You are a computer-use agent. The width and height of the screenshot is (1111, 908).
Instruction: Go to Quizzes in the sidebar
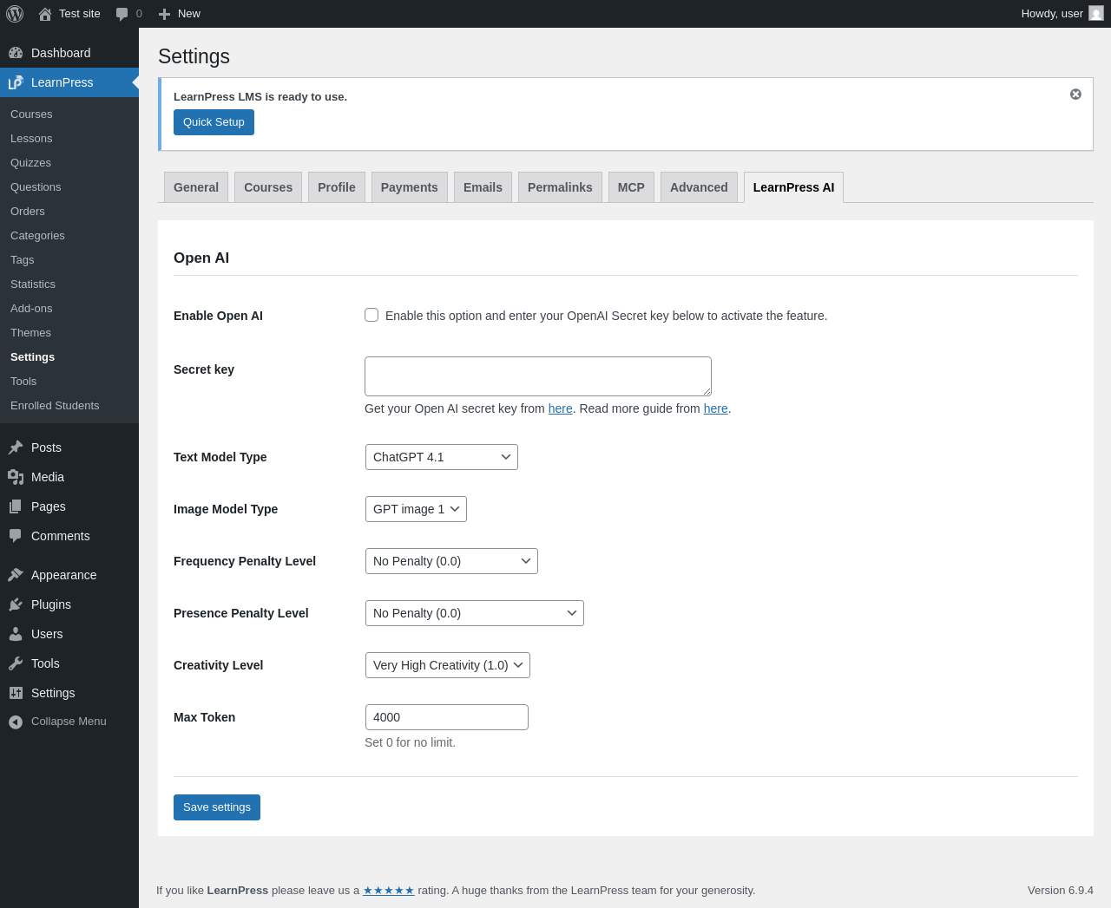click(x=30, y=163)
